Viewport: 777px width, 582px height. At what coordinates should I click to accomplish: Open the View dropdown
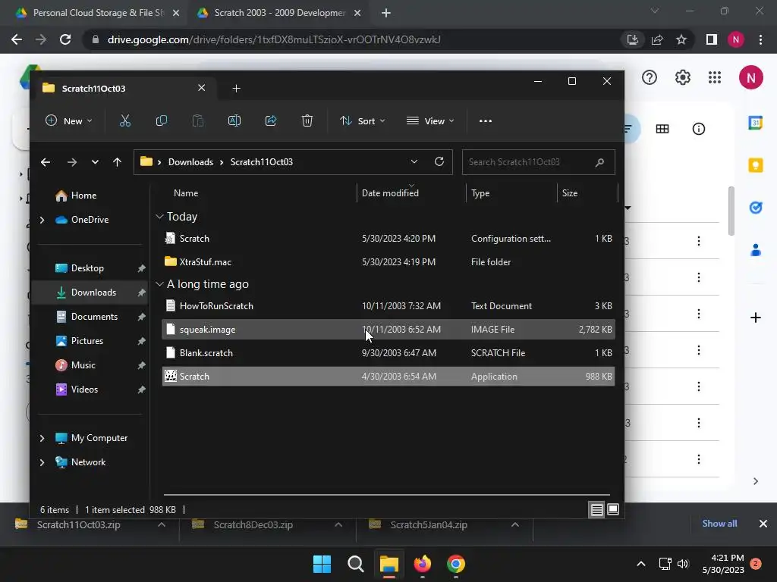[x=429, y=120]
